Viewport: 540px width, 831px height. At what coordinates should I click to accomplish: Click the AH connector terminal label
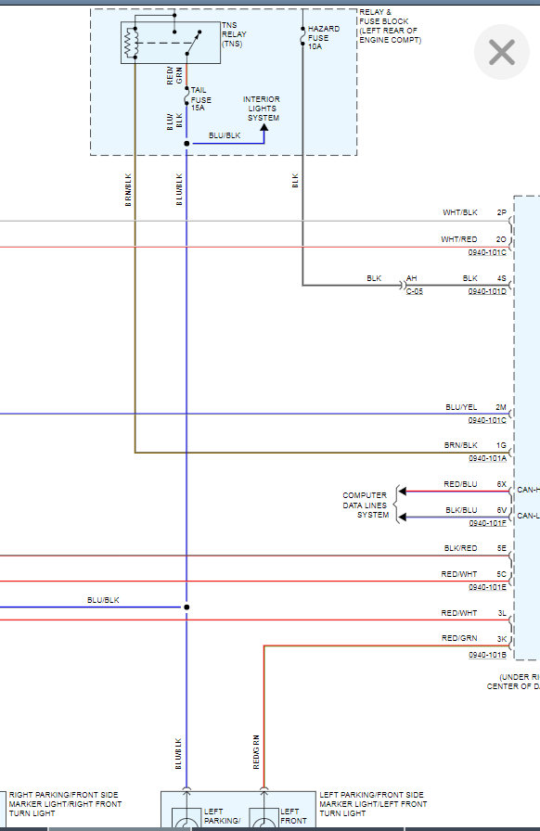click(x=411, y=278)
